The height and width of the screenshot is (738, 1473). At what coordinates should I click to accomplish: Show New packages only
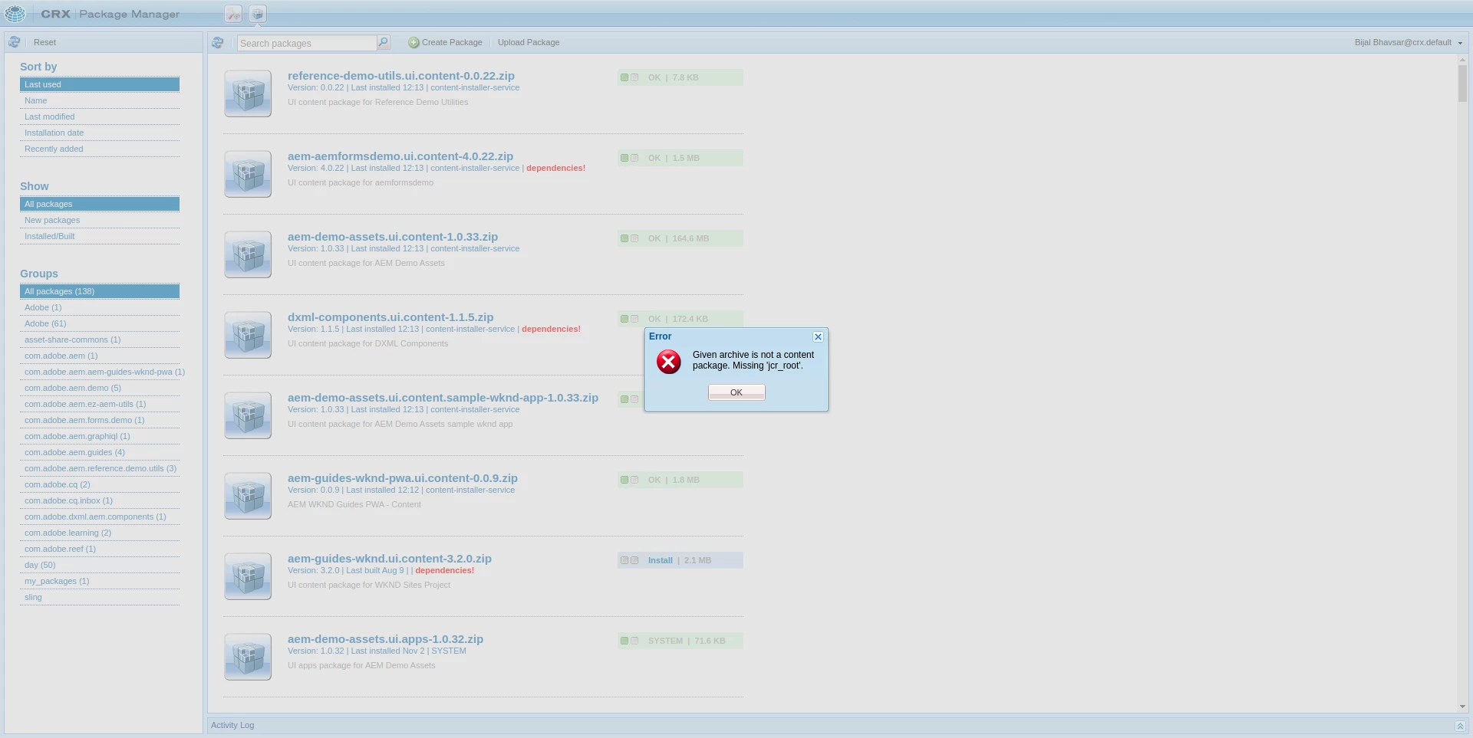click(100, 220)
